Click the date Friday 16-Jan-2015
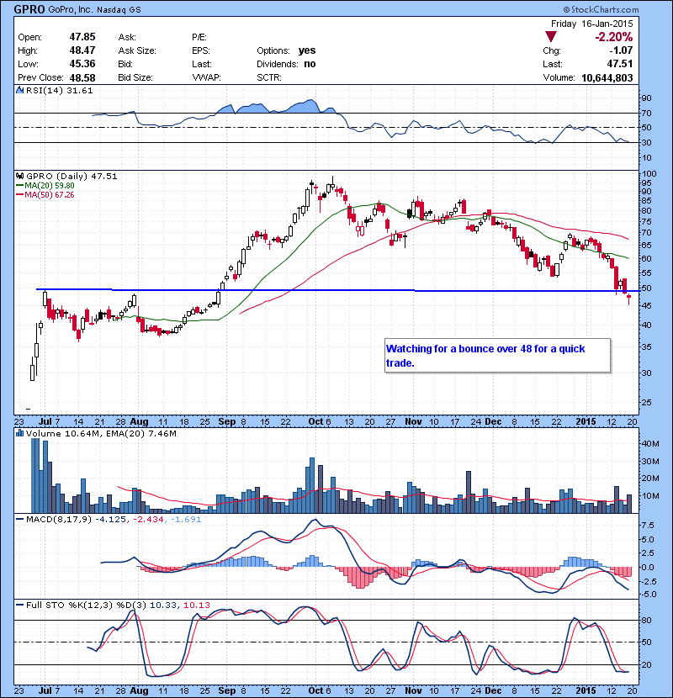673x698 pixels. tap(592, 24)
